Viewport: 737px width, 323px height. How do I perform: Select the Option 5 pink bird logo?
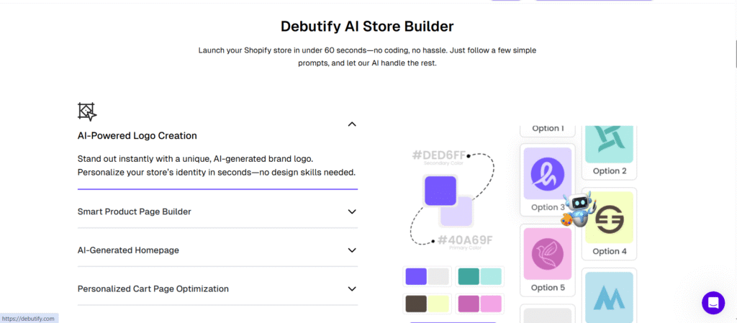(x=547, y=254)
